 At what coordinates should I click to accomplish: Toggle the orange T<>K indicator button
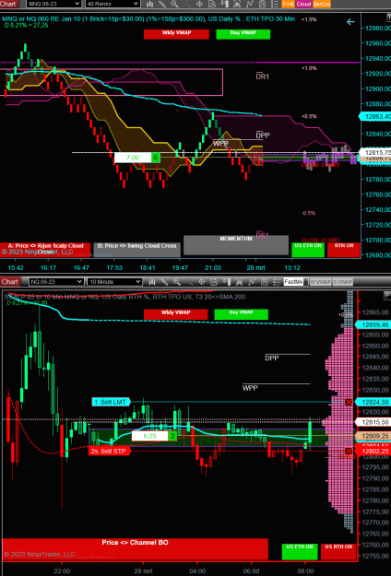288,4
